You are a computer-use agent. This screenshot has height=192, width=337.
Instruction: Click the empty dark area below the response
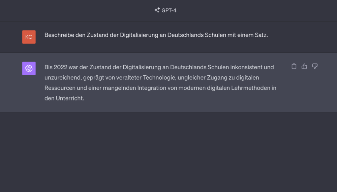[x=168, y=152]
